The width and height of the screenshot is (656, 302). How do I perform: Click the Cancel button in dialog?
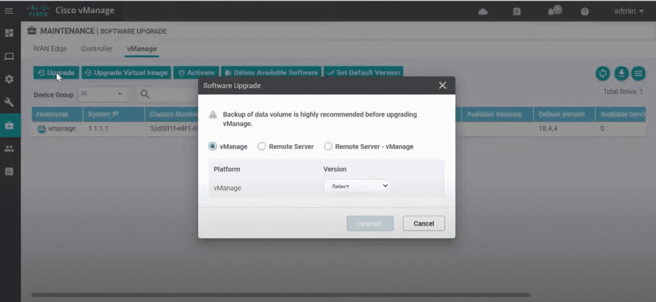coord(424,223)
